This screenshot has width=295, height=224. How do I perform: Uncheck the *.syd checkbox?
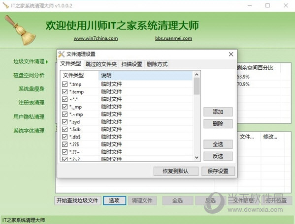click(65, 122)
